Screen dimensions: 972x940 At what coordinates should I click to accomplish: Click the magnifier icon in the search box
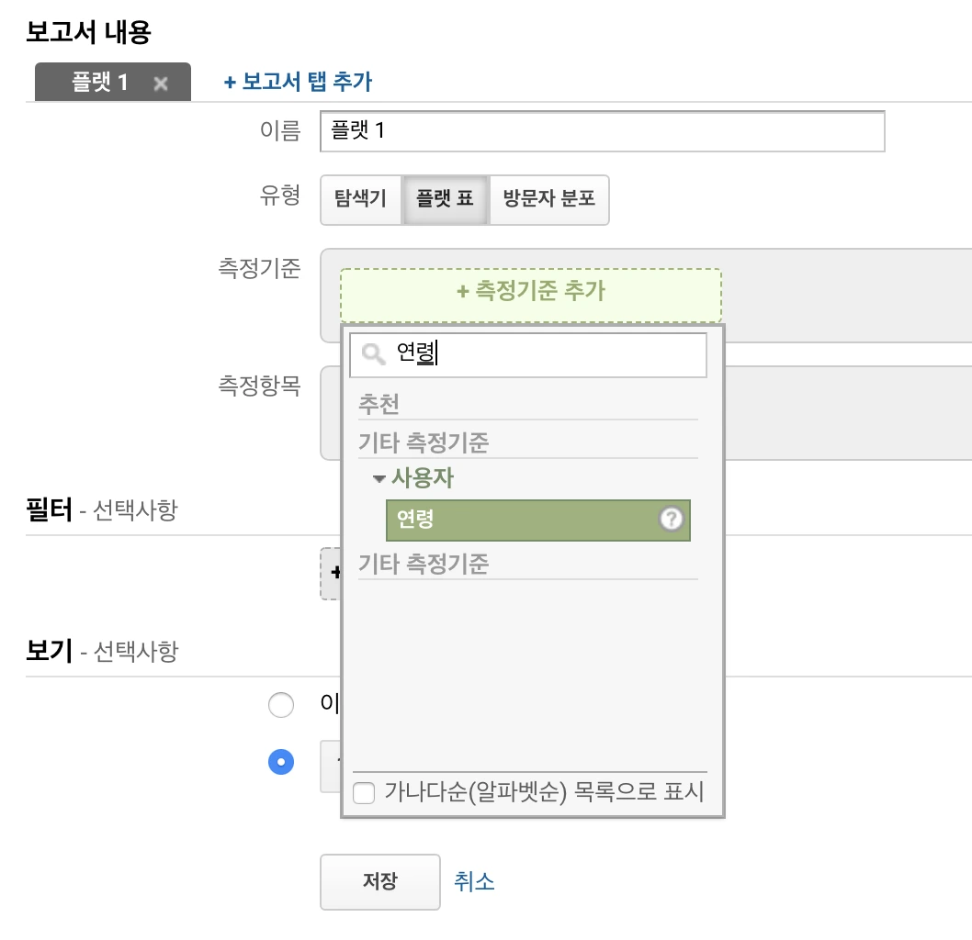(372, 355)
